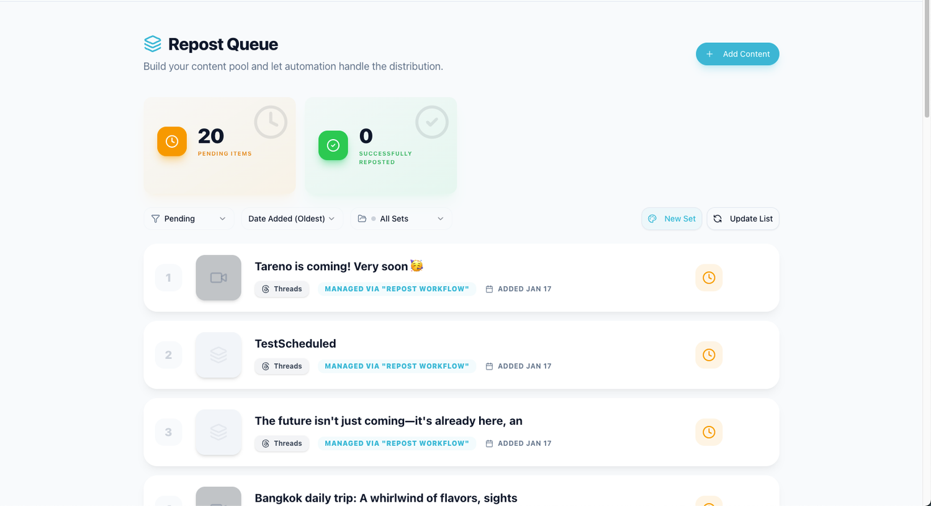Click the layers placeholder thumbnail of TestScheduled
931x506 pixels.
pos(218,355)
